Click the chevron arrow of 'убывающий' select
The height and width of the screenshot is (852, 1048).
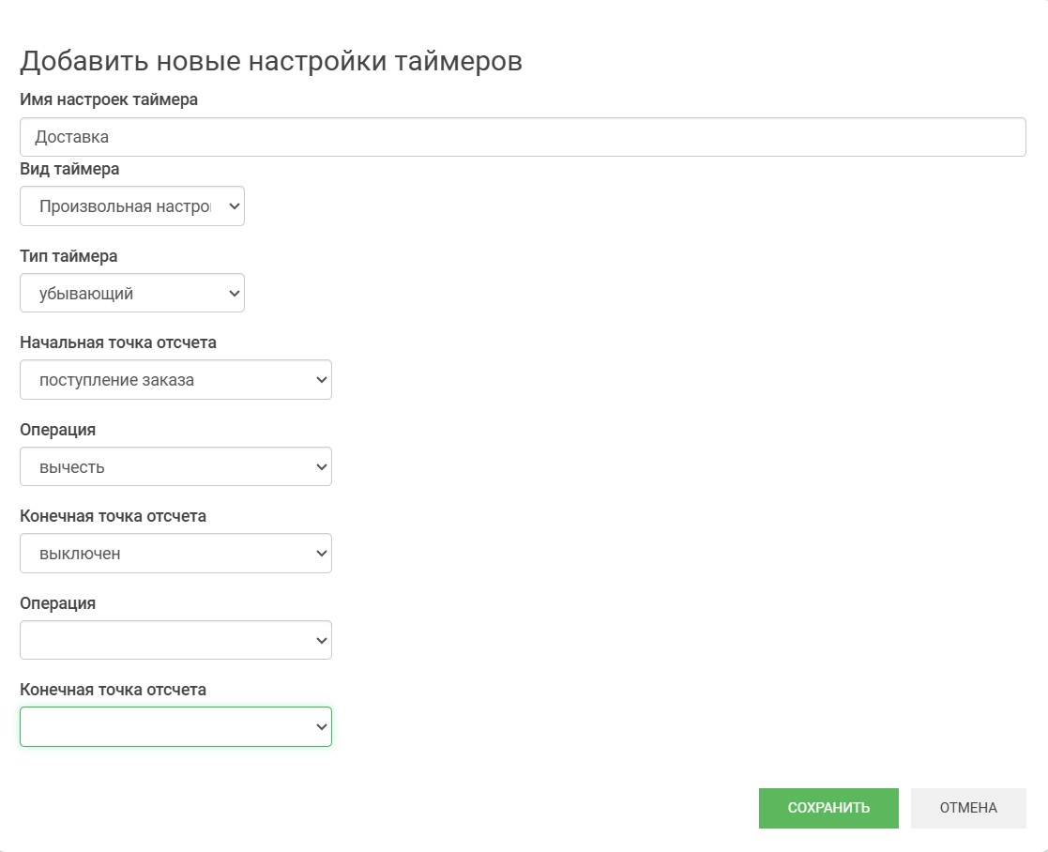[234, 294]
